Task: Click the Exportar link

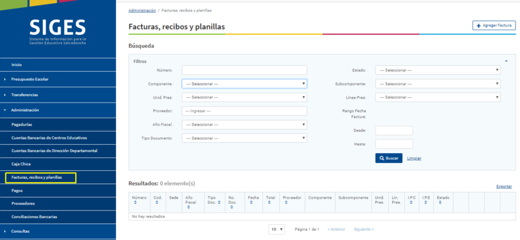Action: tap(504, 186)
